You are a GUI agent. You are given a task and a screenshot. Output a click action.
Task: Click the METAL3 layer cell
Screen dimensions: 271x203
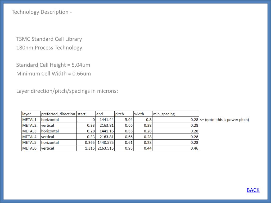coord(31,131)
